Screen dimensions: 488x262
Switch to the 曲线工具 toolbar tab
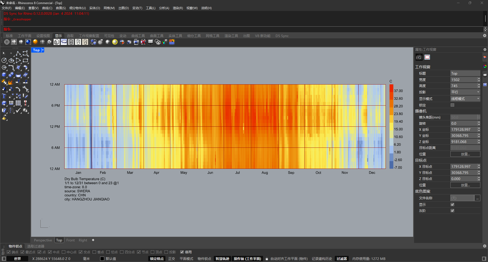tap(138, 36)
